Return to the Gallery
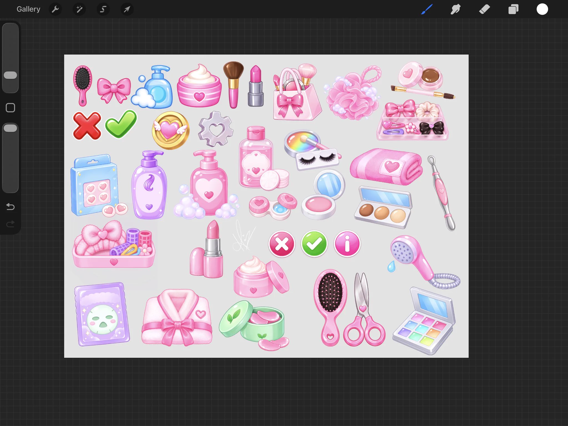Viewport: 568px width, 426px height. tap(28, 9)
